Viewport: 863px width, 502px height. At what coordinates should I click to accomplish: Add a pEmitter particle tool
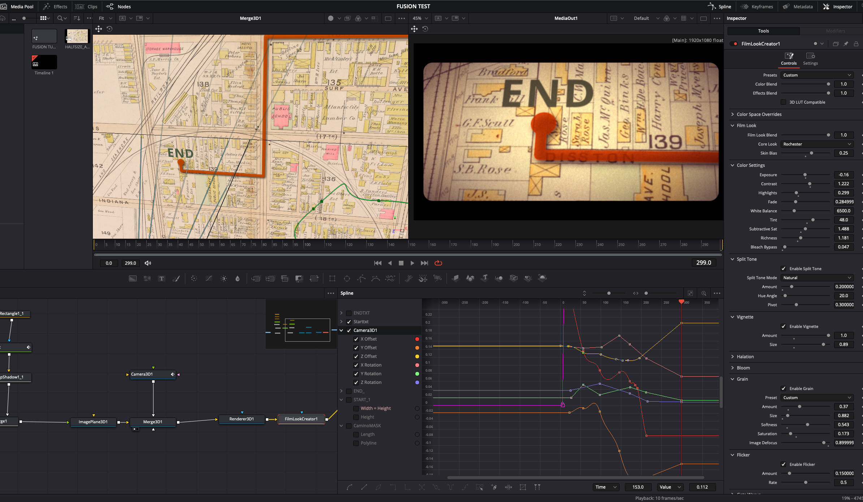tap(409, 278)
